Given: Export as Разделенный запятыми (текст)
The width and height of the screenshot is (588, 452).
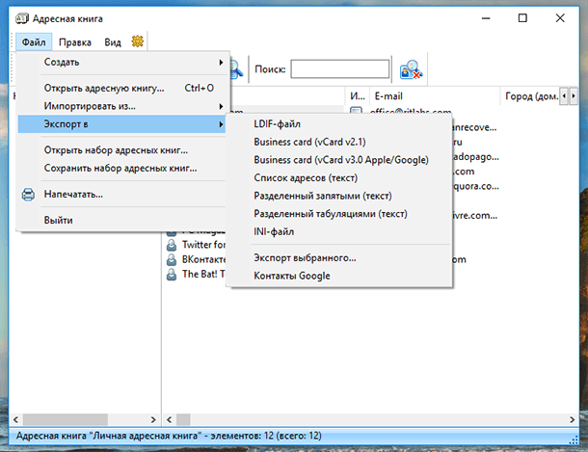Looking at the screenshot, I should pos(339,196).
